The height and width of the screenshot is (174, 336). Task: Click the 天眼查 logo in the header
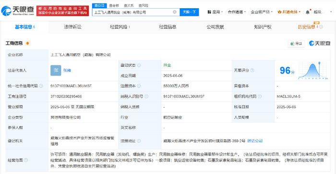(17, 11)
